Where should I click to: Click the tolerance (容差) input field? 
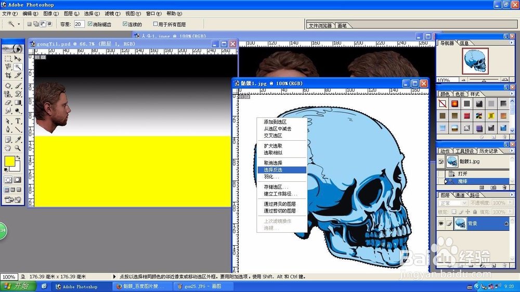point(79,24)
